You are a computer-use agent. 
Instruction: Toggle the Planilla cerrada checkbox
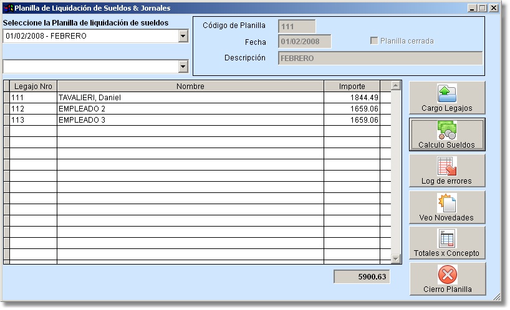point(374,41)
